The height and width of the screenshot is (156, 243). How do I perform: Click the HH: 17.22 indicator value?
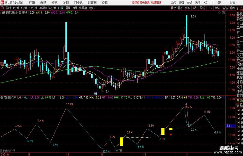tap(95, 98)
